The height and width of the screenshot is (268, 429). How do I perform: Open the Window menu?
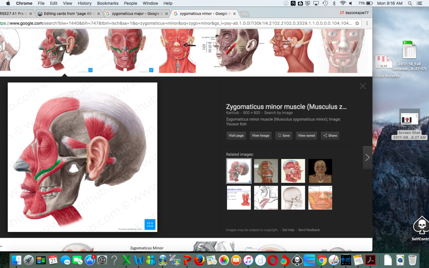[150, 3]
